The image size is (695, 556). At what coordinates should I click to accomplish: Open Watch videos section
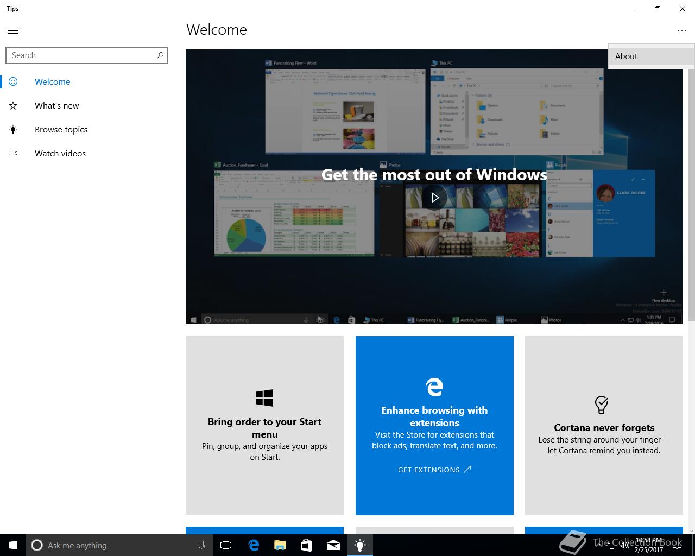coord(60,154)
